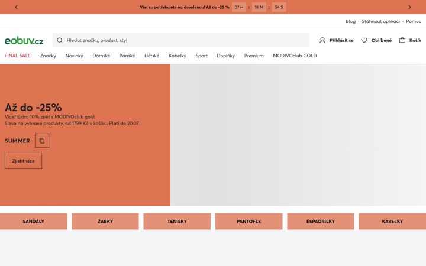Screen dimensions: 426x266
Task: Open the Sport menu
Action: pyautogui.click(x=201, y=56)
